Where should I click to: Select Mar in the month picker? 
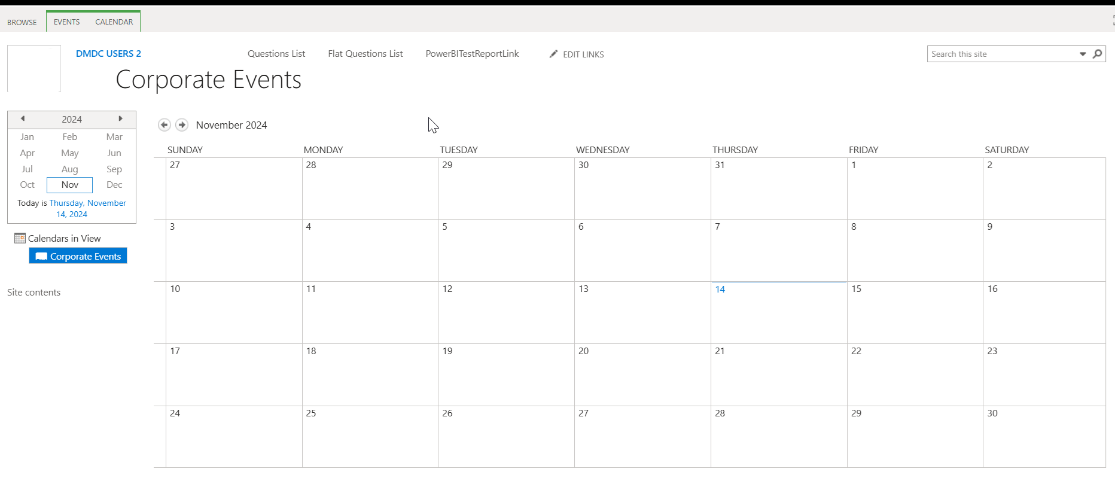(x=114, y=137)
